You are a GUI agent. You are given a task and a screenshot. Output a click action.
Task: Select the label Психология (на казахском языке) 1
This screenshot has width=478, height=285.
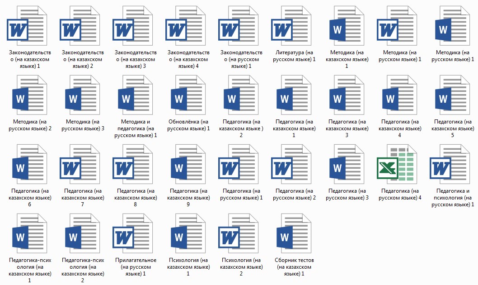pos(188,267)
